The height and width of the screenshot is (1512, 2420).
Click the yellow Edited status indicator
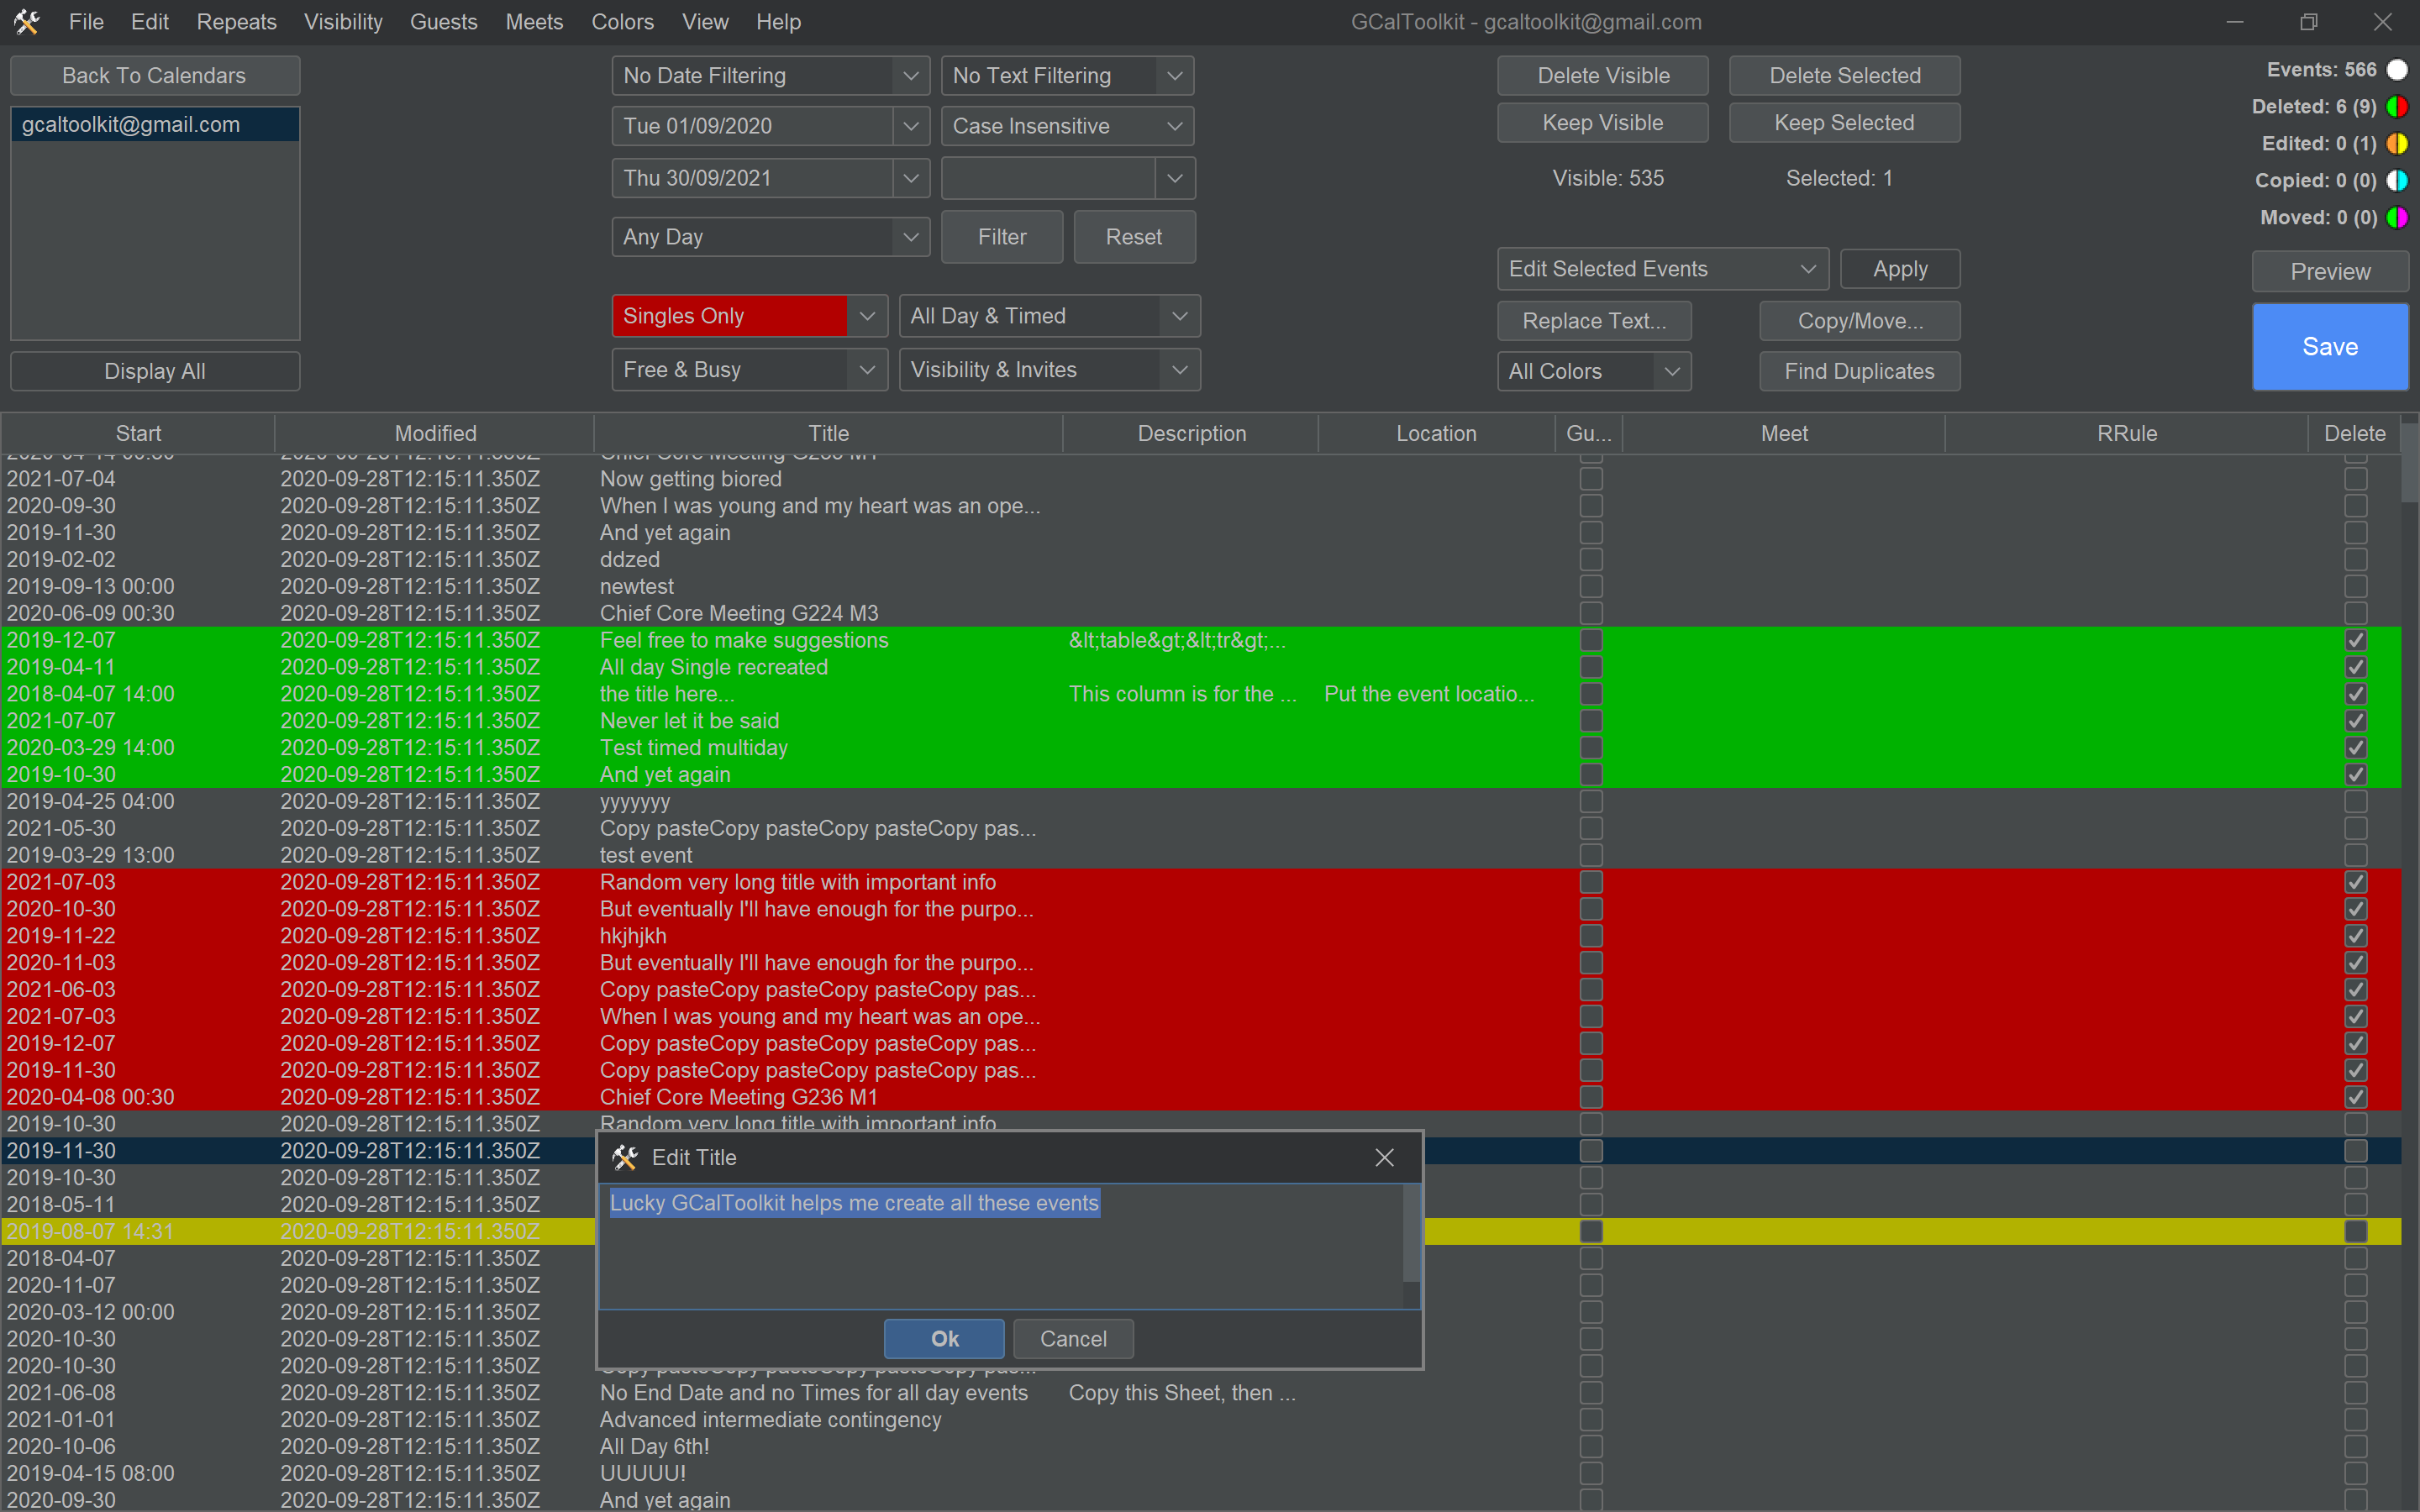click(x=2397, y=143)
